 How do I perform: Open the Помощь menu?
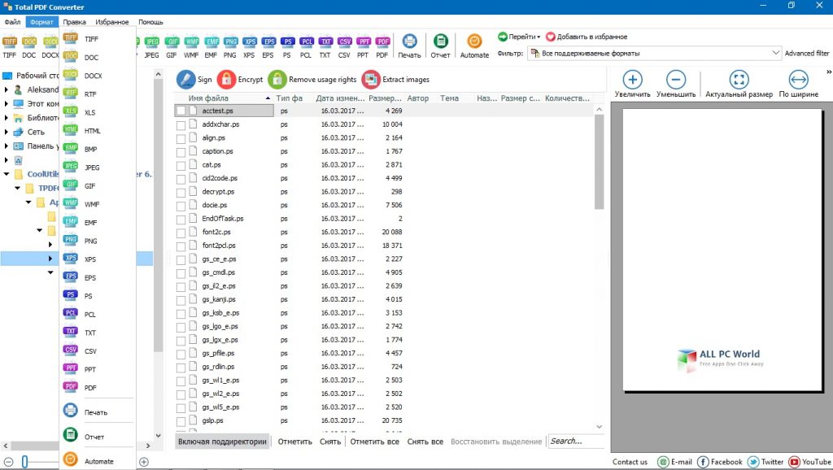pos(150,22)
